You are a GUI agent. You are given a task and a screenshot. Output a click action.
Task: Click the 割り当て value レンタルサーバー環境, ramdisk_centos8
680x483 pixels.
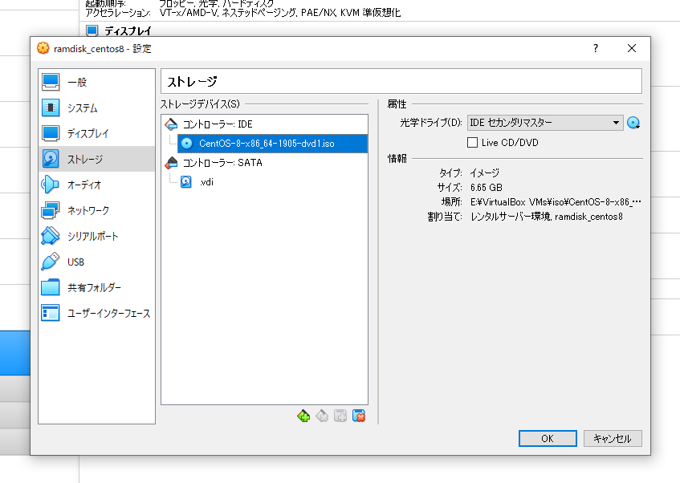tap(547, 217)
